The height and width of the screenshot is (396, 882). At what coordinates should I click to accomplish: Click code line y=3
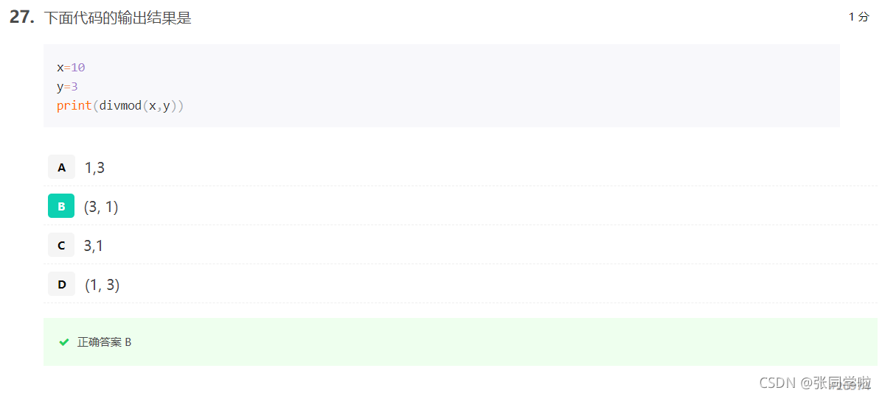(x=67, y=87)
